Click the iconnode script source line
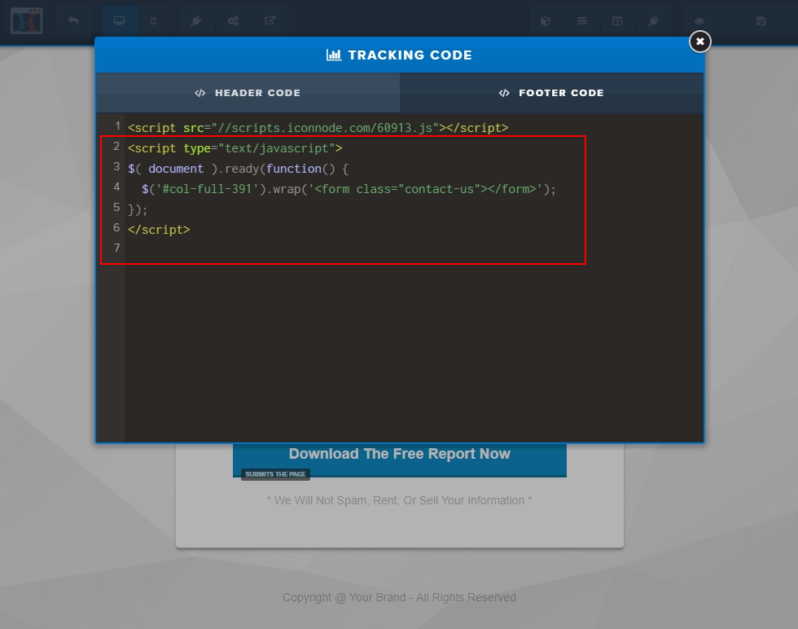Viewport: 798px width, 629px height. click(x=318, y=128)
